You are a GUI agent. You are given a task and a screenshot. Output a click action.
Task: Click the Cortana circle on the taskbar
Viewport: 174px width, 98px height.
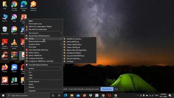click(53, 96)
